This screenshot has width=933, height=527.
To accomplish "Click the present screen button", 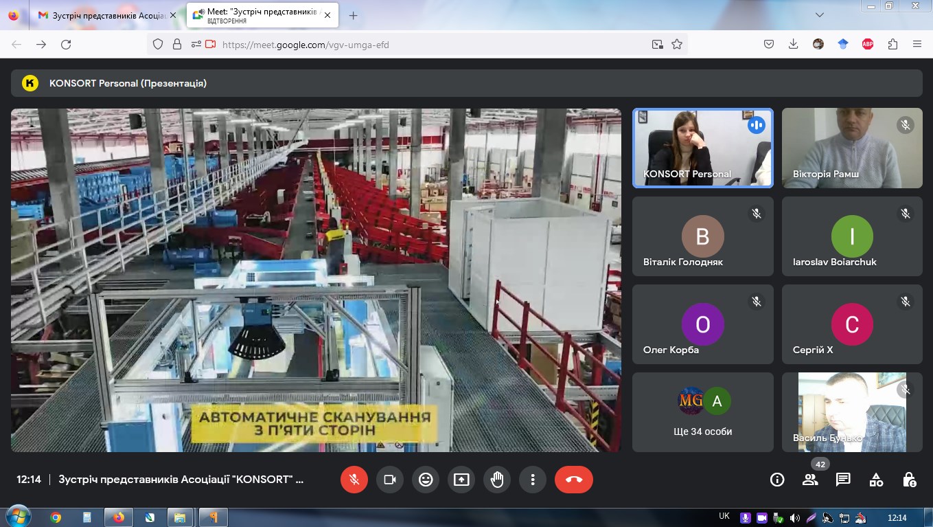I will [x=461, y=480].
